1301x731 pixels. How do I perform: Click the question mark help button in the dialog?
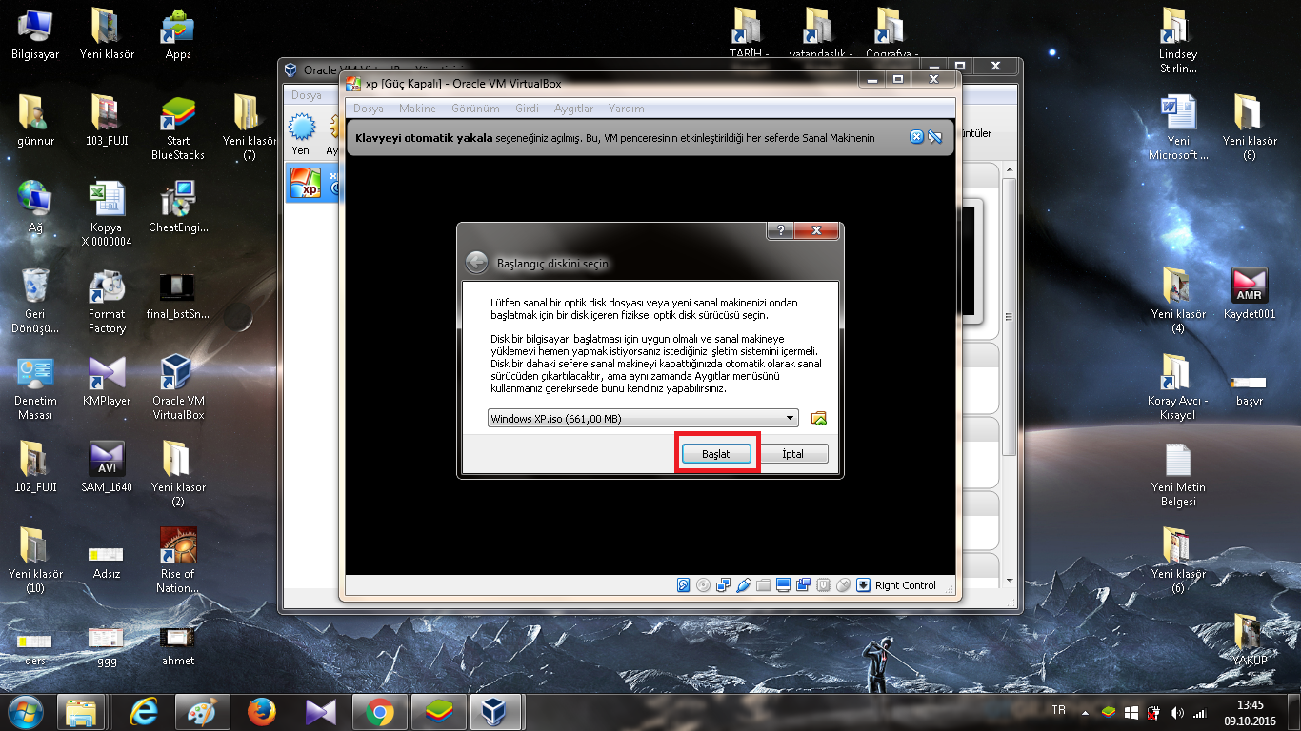(781, 231)
